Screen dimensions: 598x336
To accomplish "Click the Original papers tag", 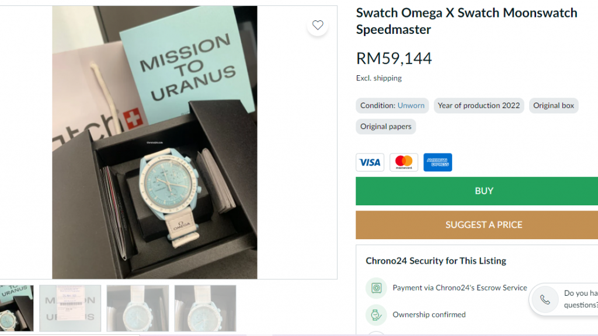I will tap(386, 127).
